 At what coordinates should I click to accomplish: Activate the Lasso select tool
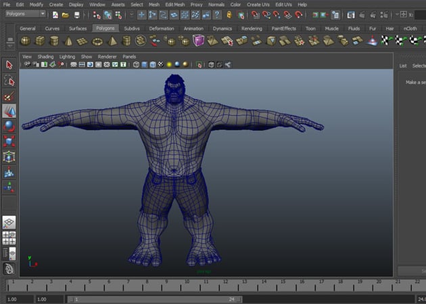(9, 81)
